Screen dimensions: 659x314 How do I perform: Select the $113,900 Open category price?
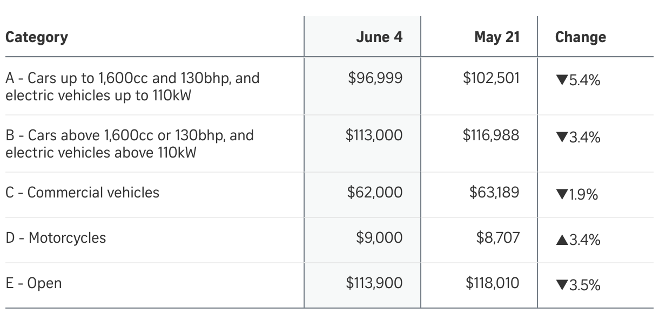tap(374, 283)
